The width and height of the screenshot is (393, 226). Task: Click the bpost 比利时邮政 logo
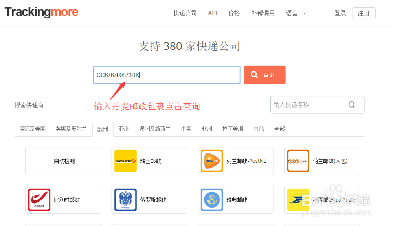39,200
